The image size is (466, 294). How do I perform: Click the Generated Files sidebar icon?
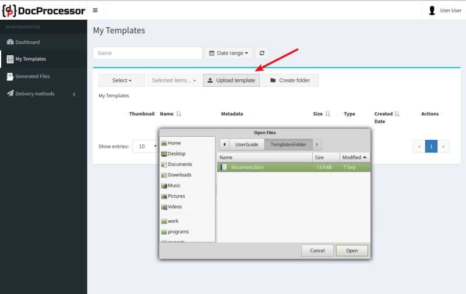click(x=10, y=77)
